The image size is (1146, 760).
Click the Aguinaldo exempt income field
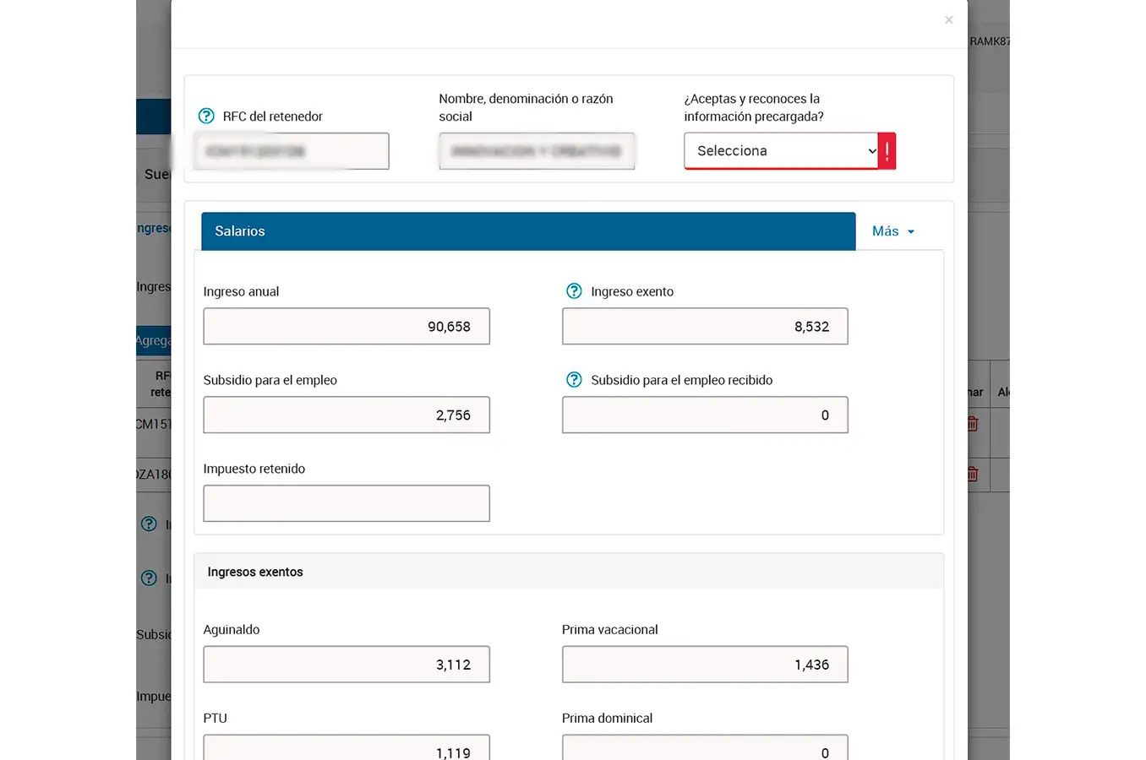pyautogui.click(x=347, y=664)
